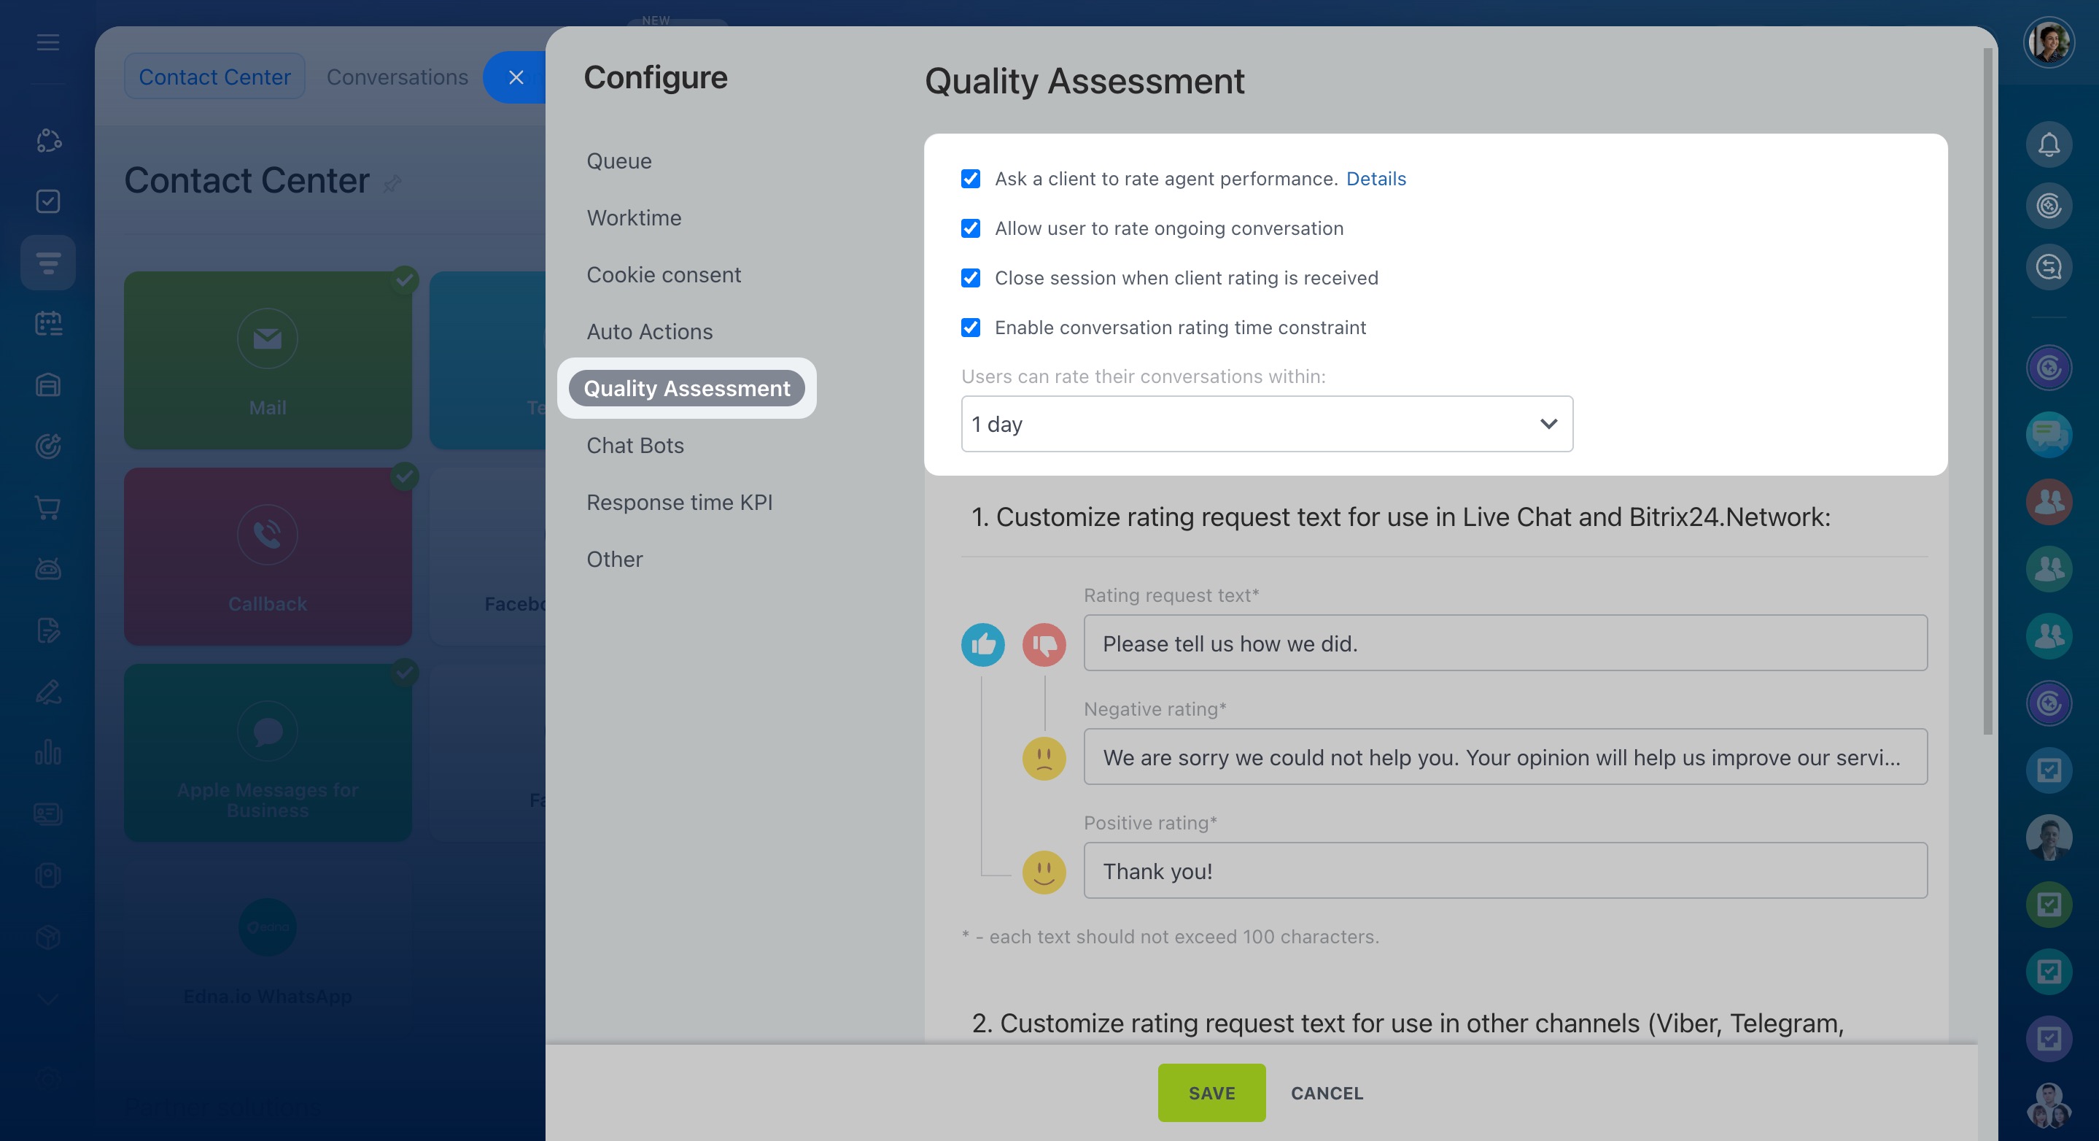Click the settings panel vertical scrollbar
This screenshot has width=2099, height=1141.
[x=1987, y=391]
